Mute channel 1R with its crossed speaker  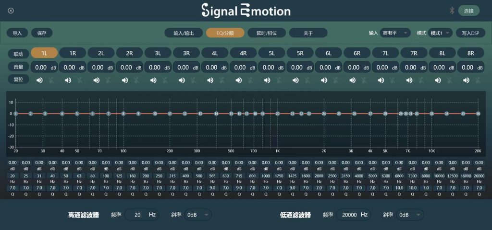[80, 80]
